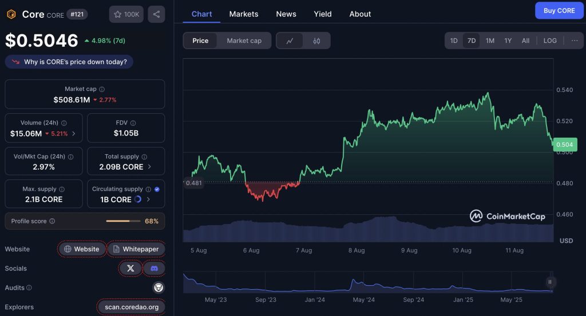Show the Market cap chart
586x316 pixels.
coord(244,41)
